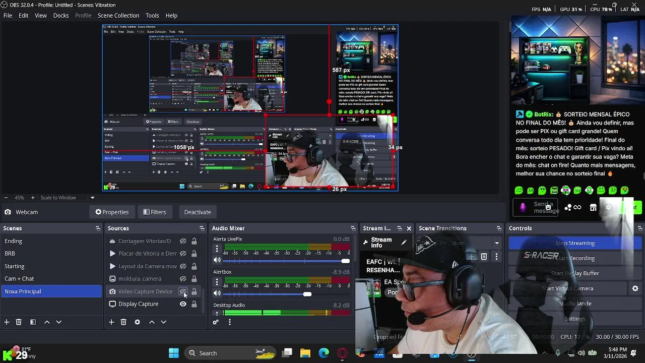Screen dimensions: 645x363
Task: Show moldura_camera source
Action: pyautogui.click(x=183, y=279)
